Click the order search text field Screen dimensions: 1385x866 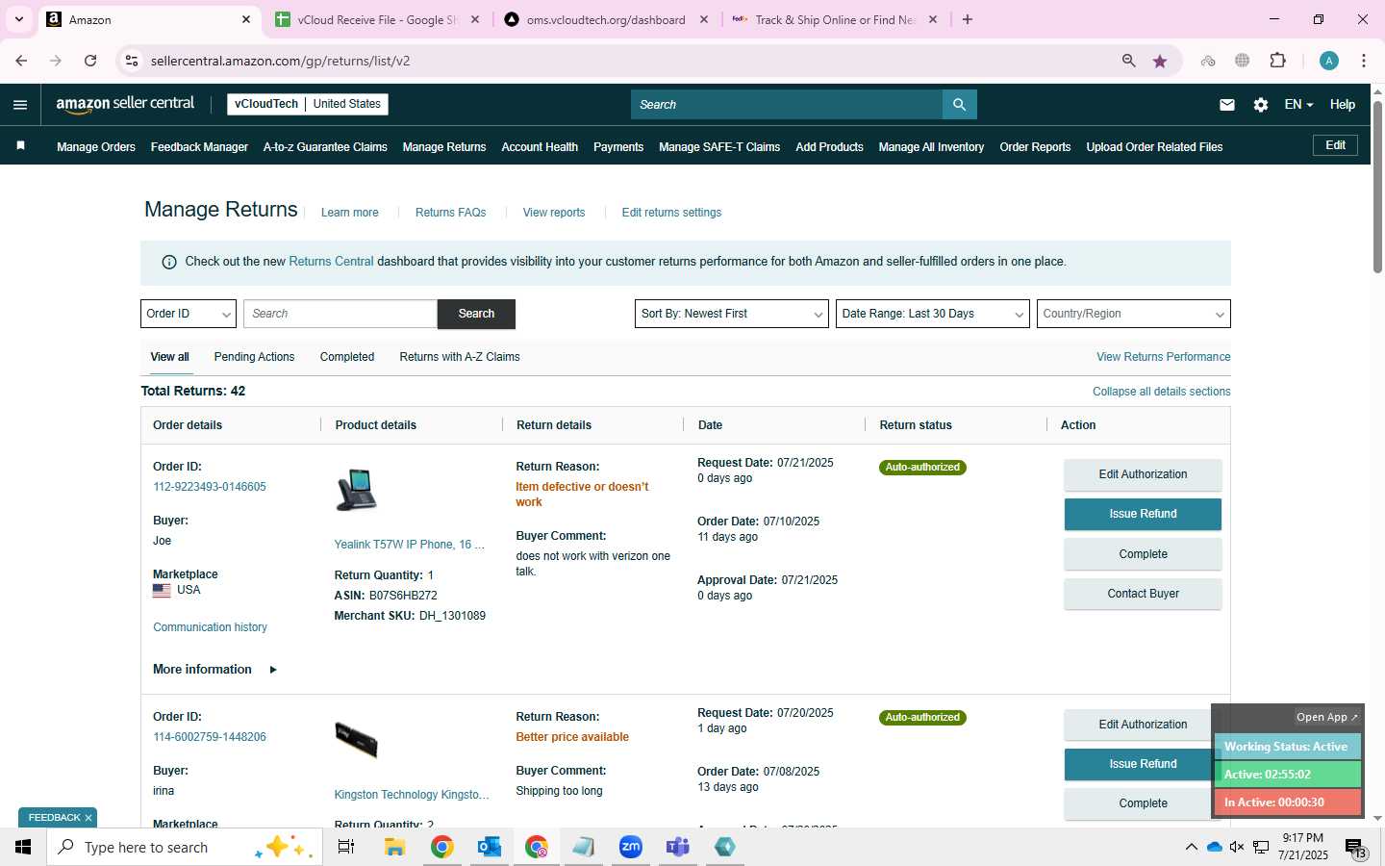[x=340, y=314]
